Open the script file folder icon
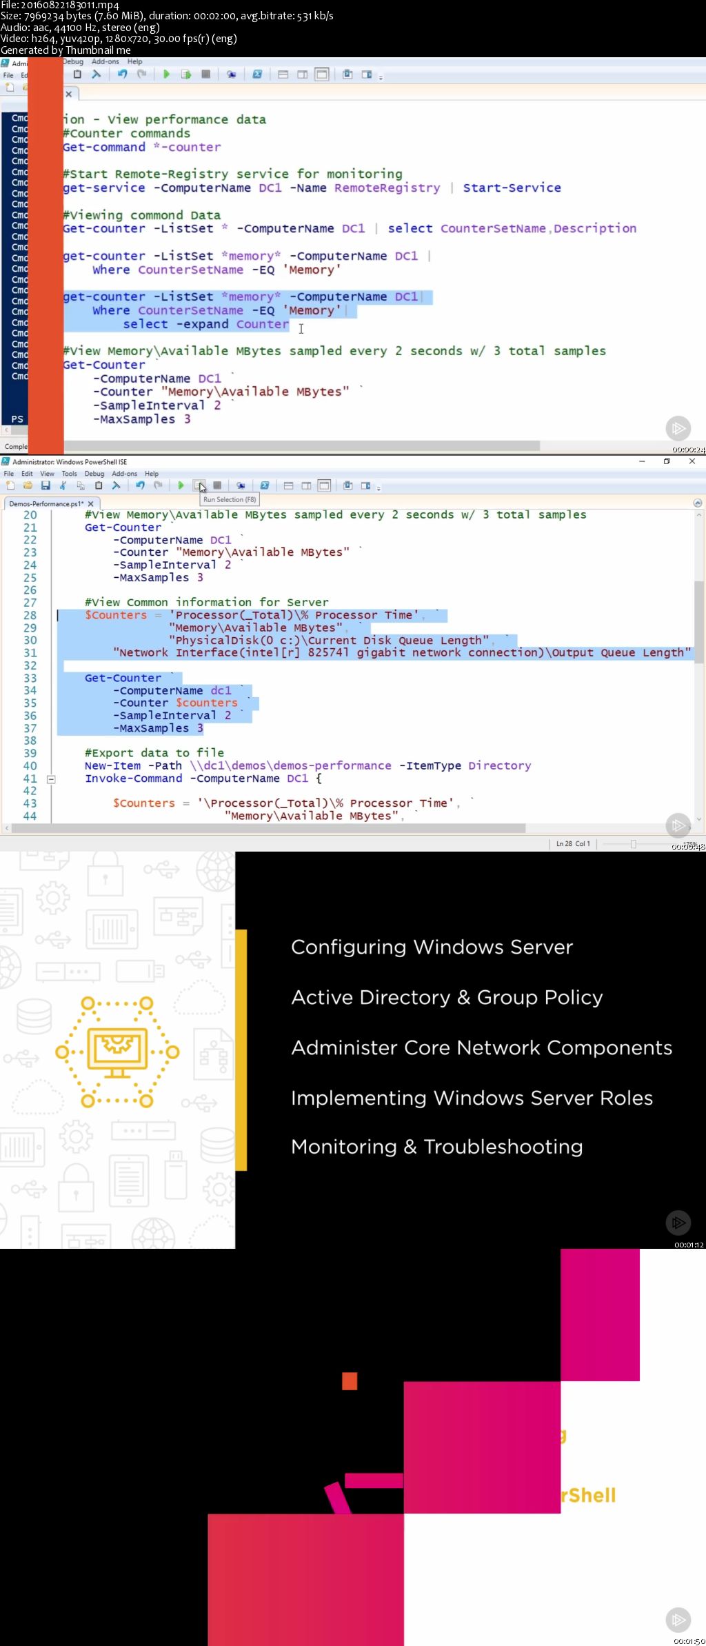 click(x=28, y=485)
